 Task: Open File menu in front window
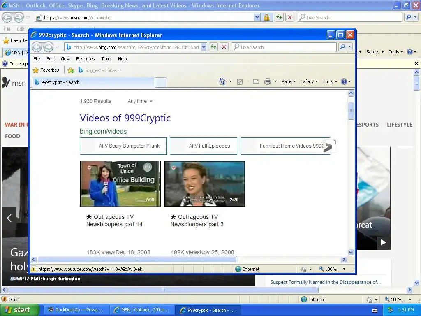(x=37, y=59)
